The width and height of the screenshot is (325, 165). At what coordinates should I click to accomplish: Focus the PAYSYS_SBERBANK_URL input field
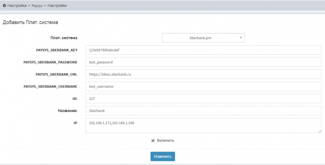click(x=203, y=74)
